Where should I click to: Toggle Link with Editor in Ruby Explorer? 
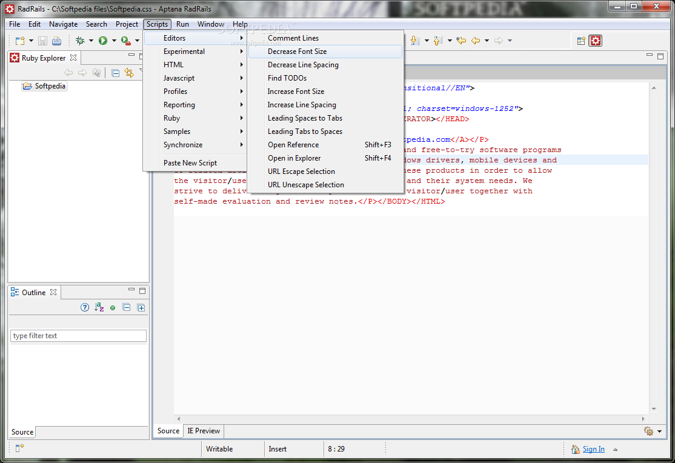(129, 73)
